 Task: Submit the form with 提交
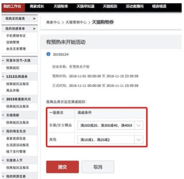[63, 167]
